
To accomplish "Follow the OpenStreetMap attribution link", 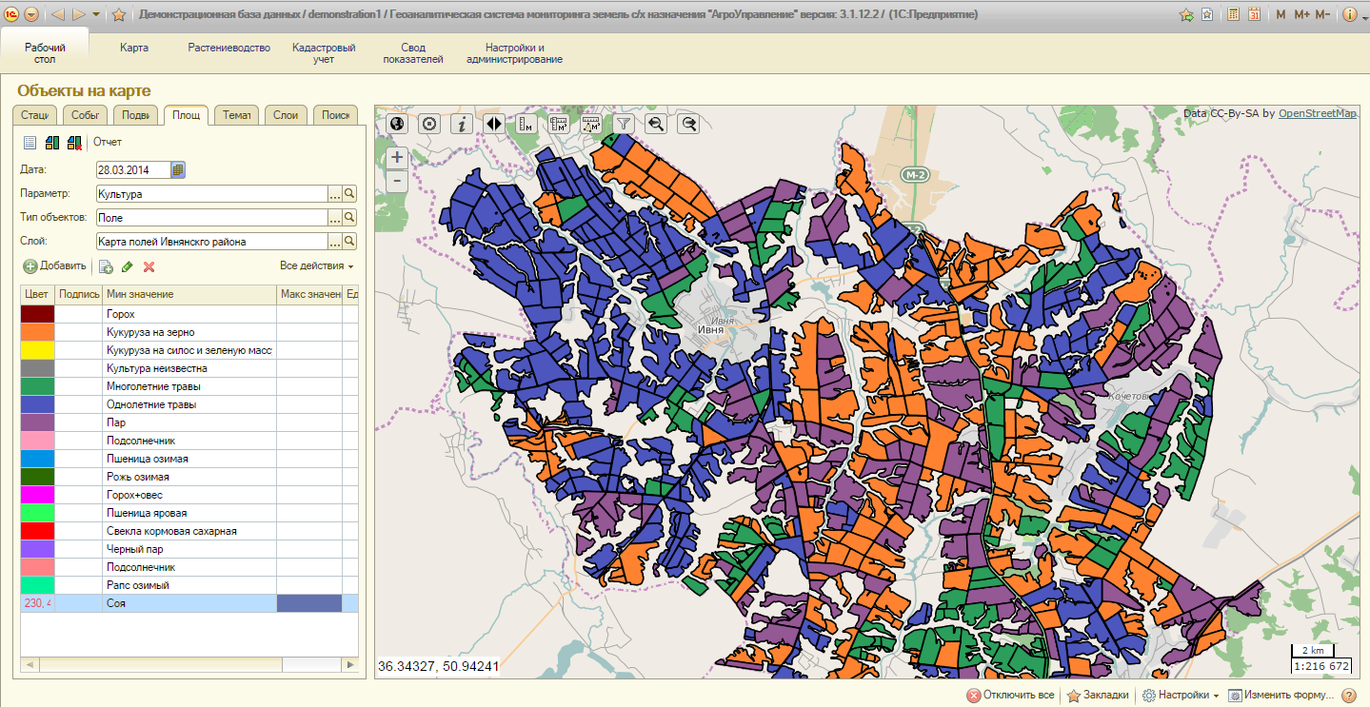I will coord(1317,113).
